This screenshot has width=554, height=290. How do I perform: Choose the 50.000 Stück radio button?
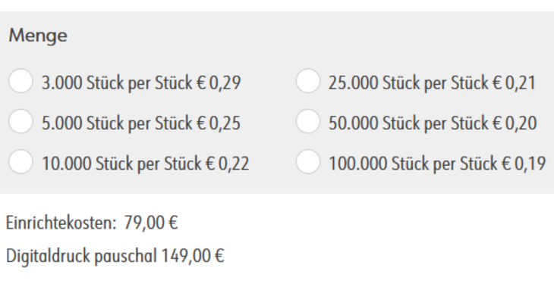[308, 121]
